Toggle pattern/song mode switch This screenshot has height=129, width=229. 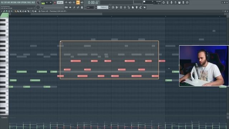[43, 3]
